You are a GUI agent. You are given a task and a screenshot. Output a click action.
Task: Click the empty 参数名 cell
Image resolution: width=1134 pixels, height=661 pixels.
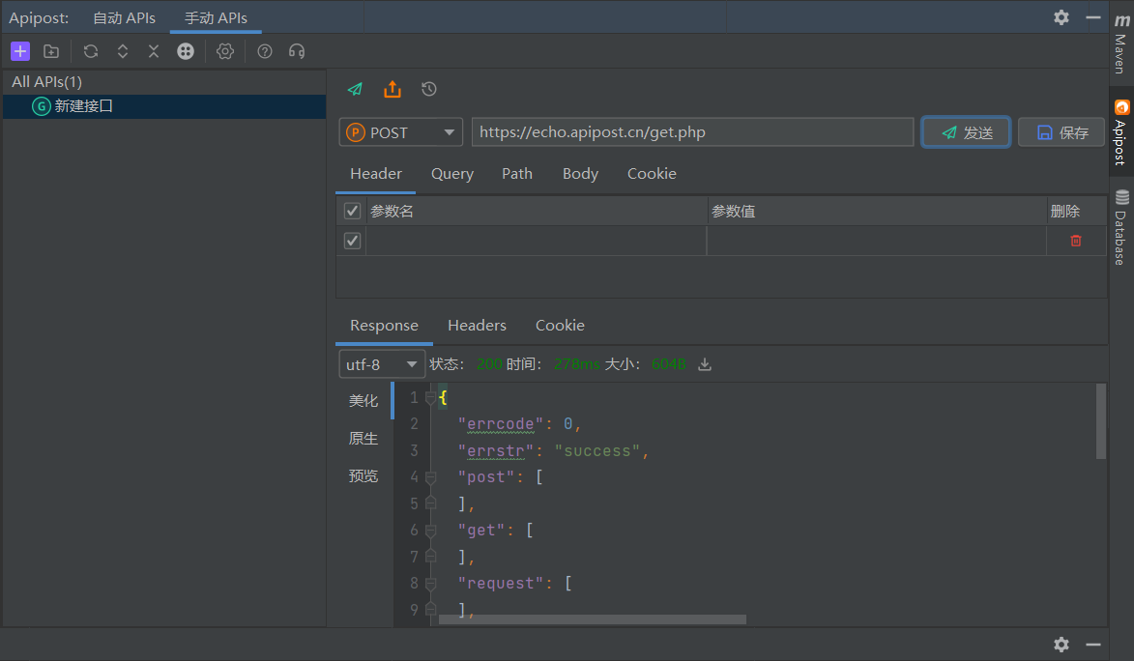point(536,241)
